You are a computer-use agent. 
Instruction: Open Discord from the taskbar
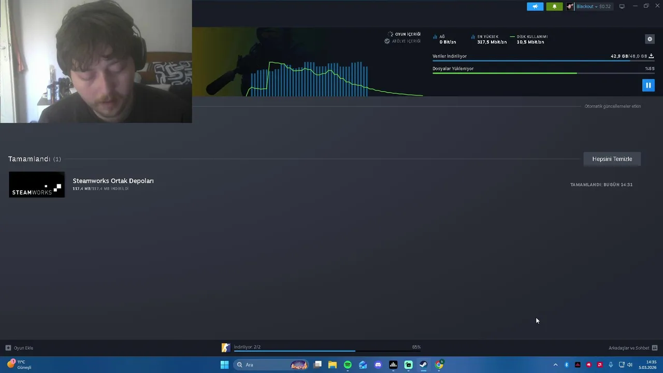coord(378,365)
